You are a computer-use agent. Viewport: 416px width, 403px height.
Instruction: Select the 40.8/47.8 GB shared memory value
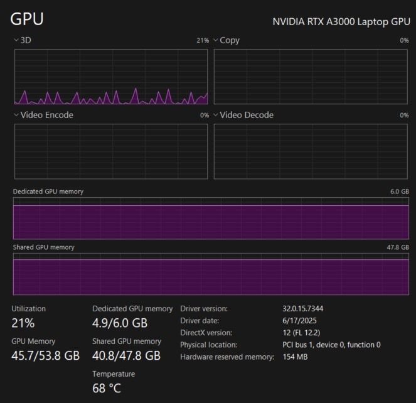tap(126, 356)
